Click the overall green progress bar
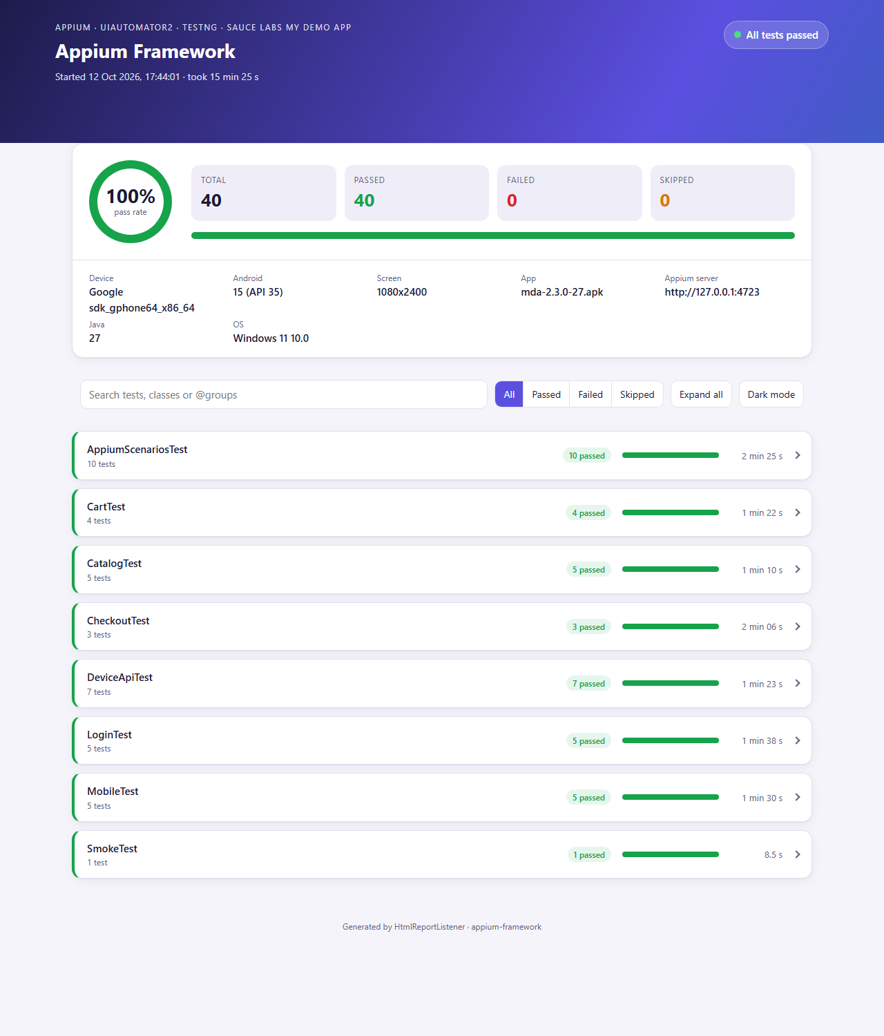Viewport: 884px width, 1036px height. (x=493, y=236)
